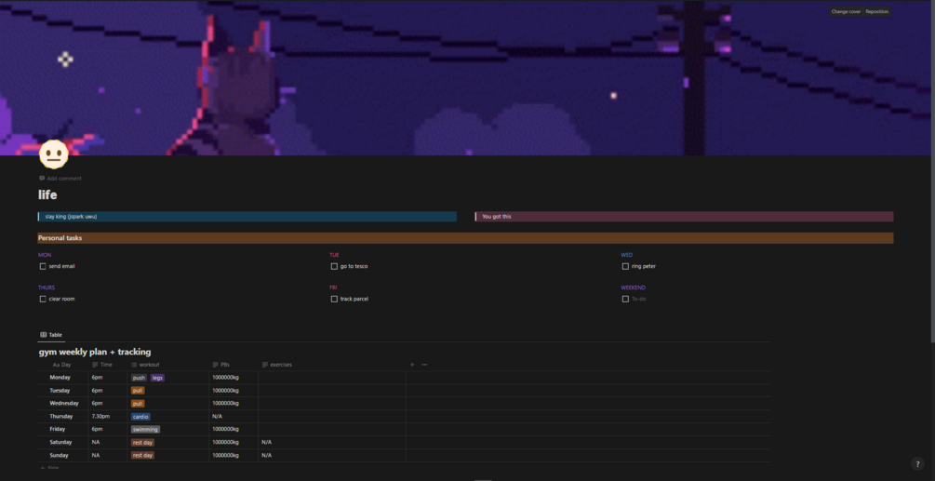Screen dimensions: 935x481
Task: Open the Day column header menu
Action: point(63,365)
